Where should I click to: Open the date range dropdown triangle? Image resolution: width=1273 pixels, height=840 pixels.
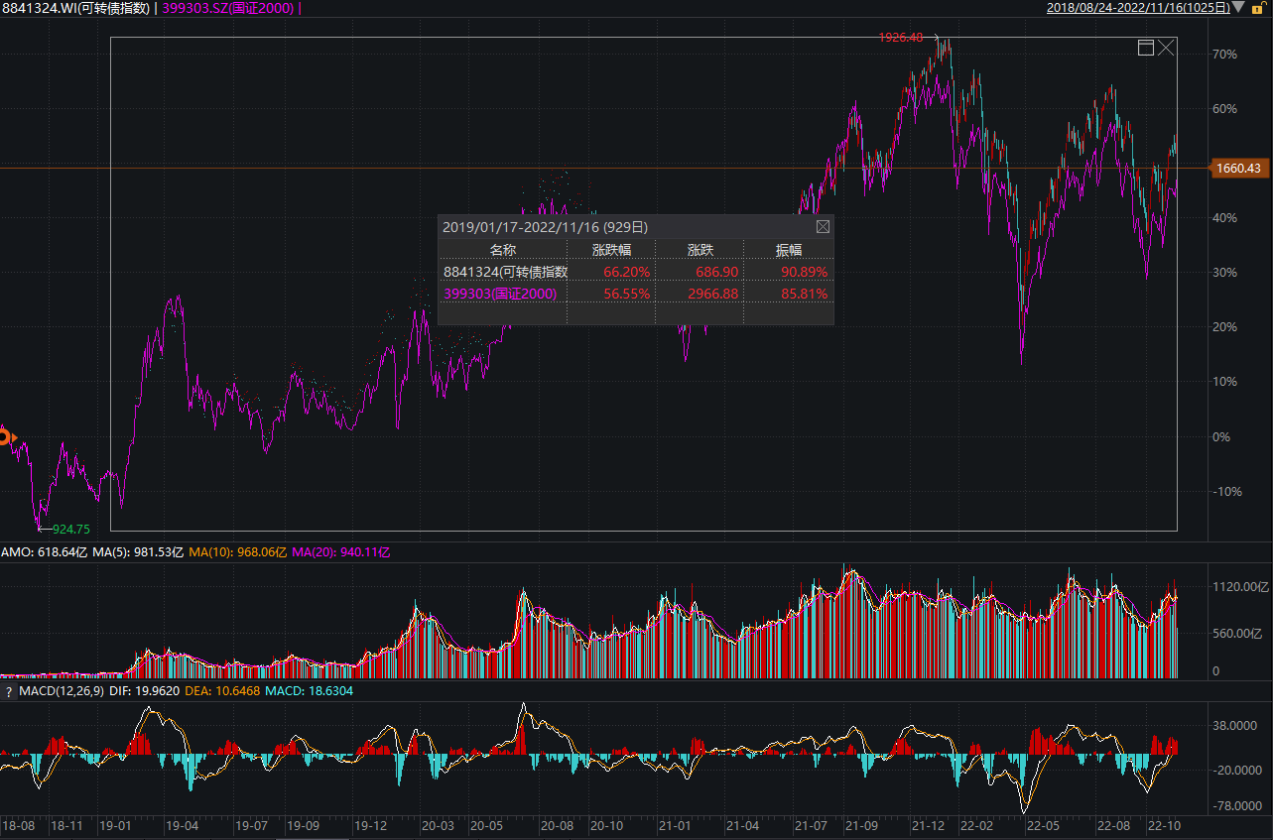[1237, 8]
